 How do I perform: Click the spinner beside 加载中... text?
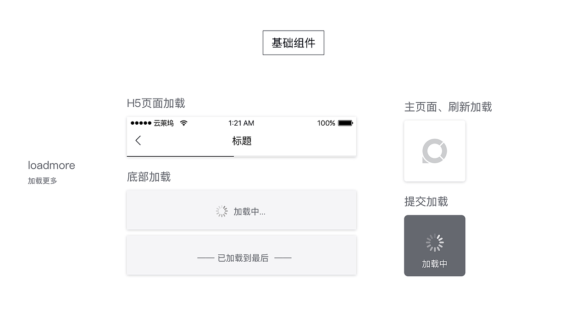coord(222,211)
